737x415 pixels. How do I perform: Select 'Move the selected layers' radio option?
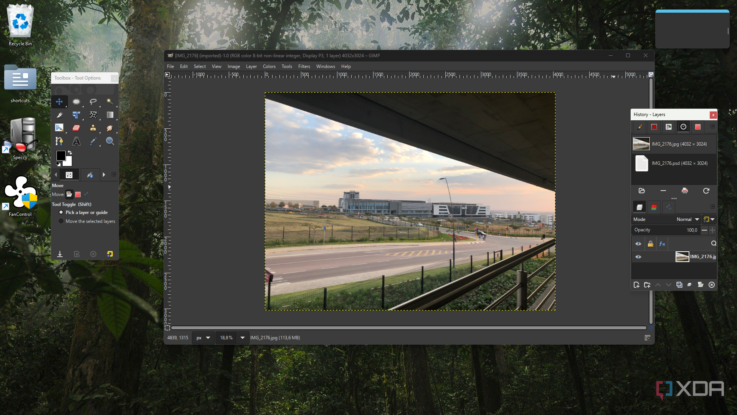tap(61, 221)
